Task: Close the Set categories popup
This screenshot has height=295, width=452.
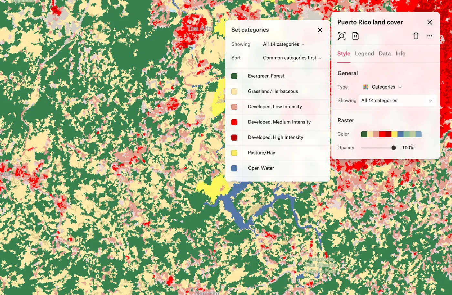Action: coord(320,30)
